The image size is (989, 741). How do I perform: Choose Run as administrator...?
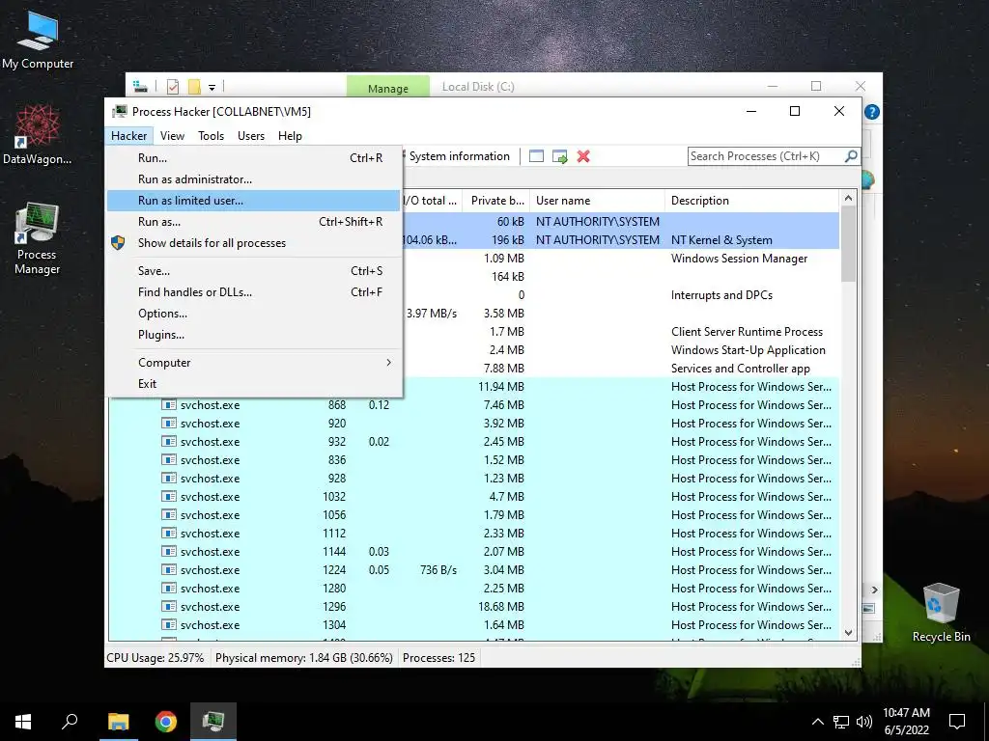pos(254,178)
